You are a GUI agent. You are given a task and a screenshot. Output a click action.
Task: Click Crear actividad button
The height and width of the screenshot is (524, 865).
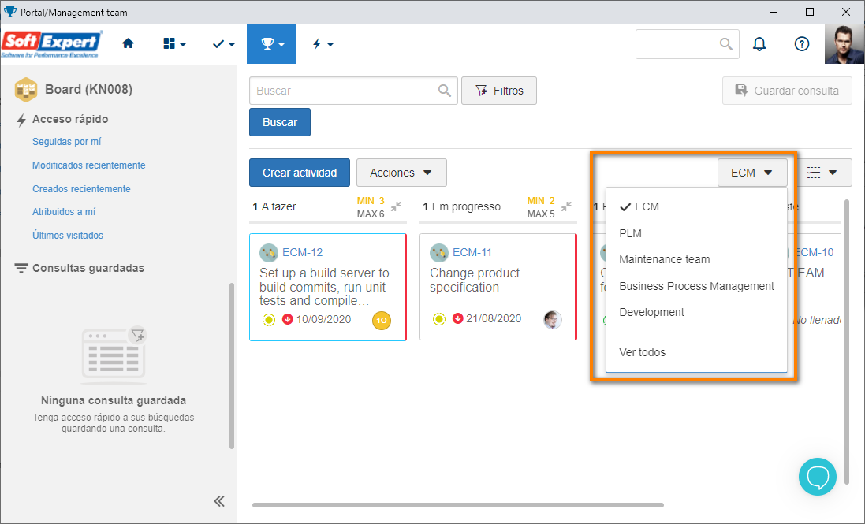point(300,173)
